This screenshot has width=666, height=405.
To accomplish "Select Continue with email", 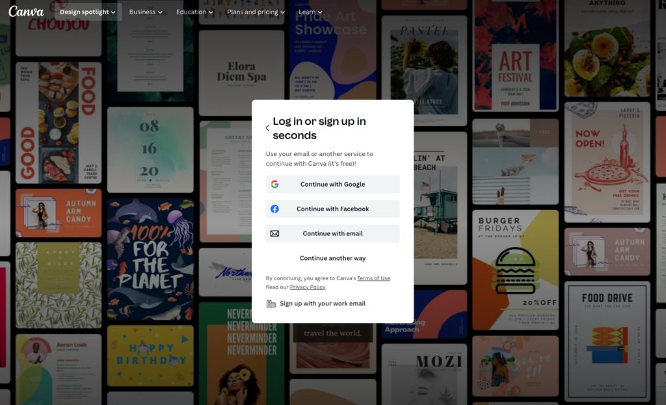I will point(332,233).
